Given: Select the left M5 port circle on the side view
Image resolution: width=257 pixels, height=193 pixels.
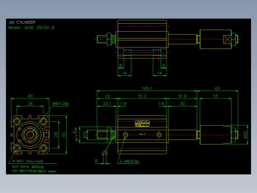Looking at the screenshot, I should (126, 135).
